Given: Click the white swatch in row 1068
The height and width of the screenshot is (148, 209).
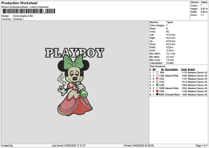Looking at the screenshot, I should coord(157,88).
